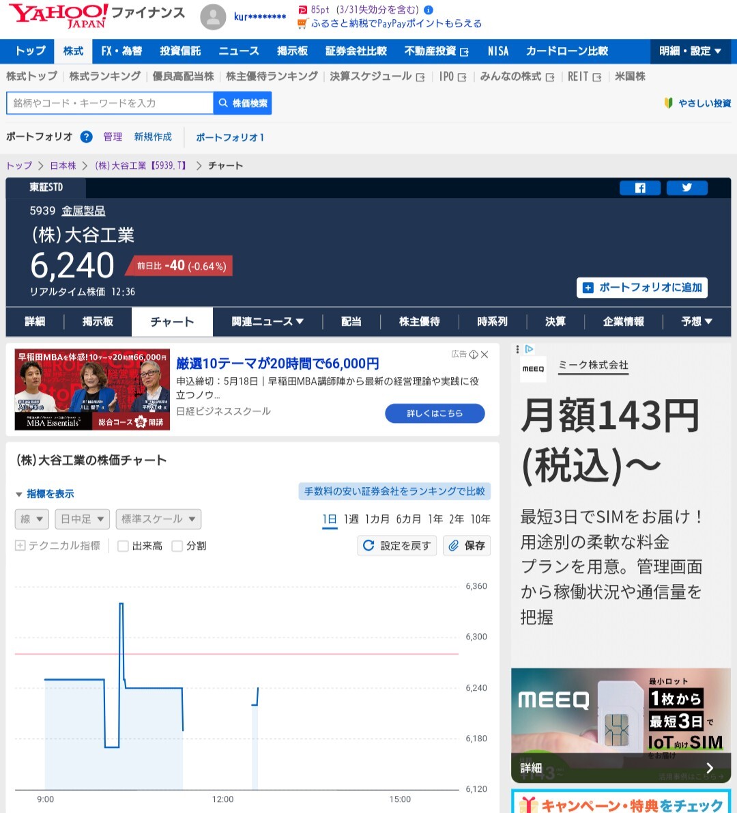The height and width of the screenshot is (813, 737).
Task: Select the 6カ月 chart range
Action: (x=409, y=519)
